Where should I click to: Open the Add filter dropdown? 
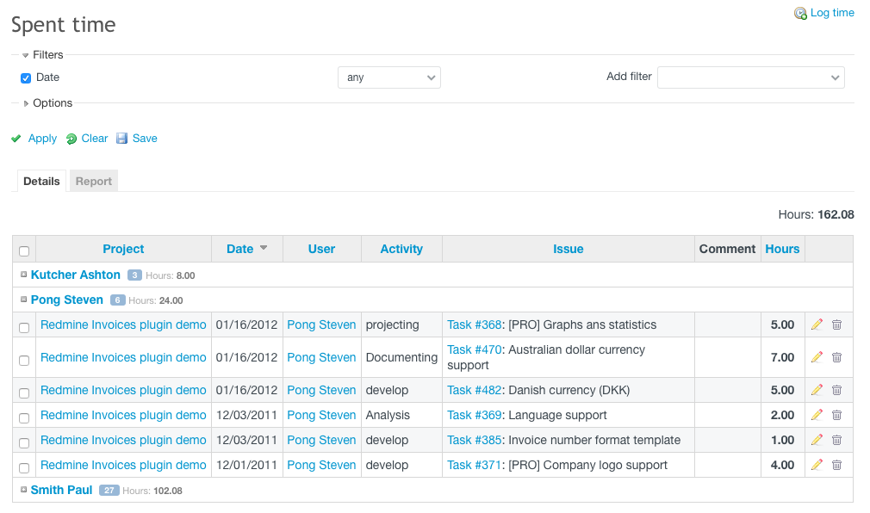click(x=749, y=77)
